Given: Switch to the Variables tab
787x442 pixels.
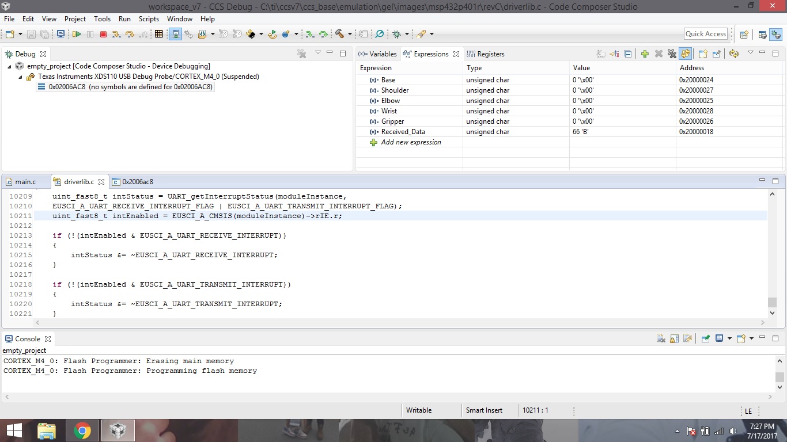Looking at the screenshot, I should pyautogui.click(x=377, y=54).
